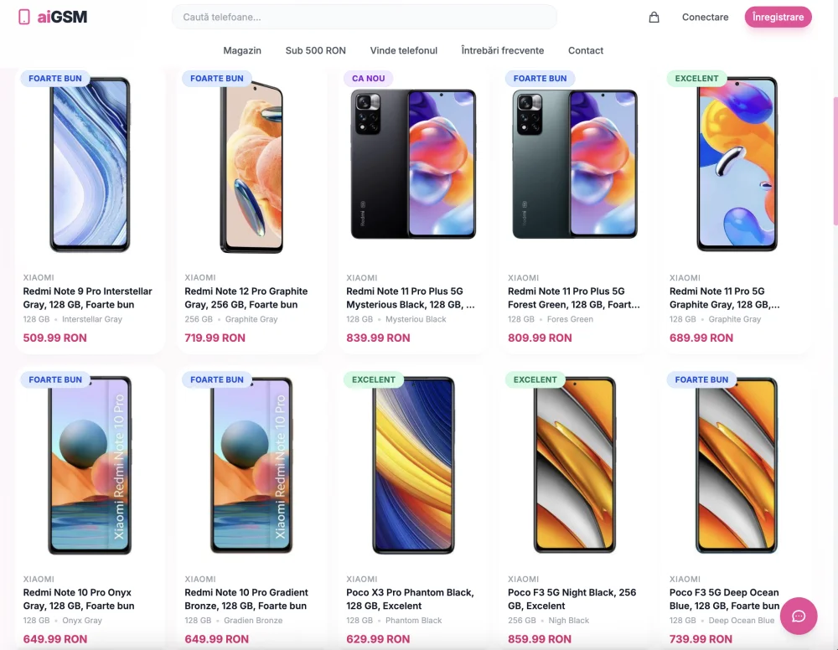Click the search phones input field
Screen dimensions: 838x650
tap(365, 17)
